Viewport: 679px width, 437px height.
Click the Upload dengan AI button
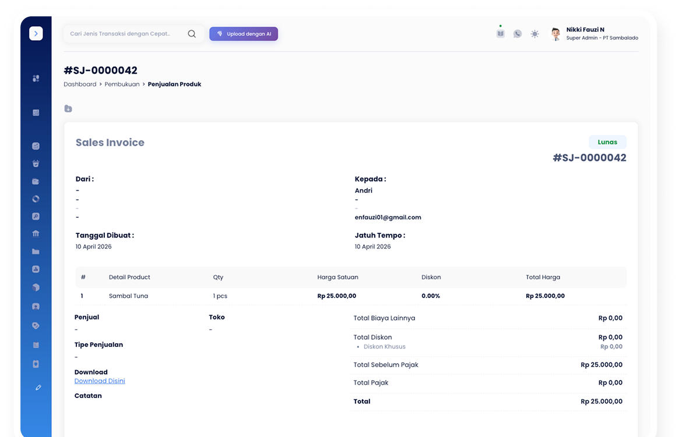click(x=244, y=33)
